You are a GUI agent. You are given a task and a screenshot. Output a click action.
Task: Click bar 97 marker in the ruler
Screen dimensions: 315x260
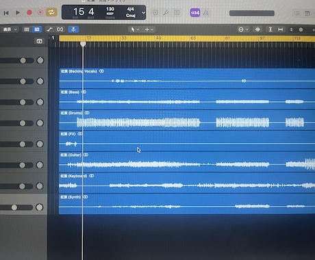pos(262,38)
